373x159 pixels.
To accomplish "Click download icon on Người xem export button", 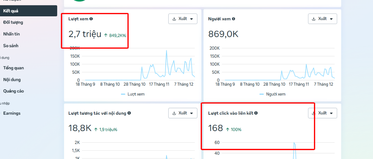I will click(314, 19).
